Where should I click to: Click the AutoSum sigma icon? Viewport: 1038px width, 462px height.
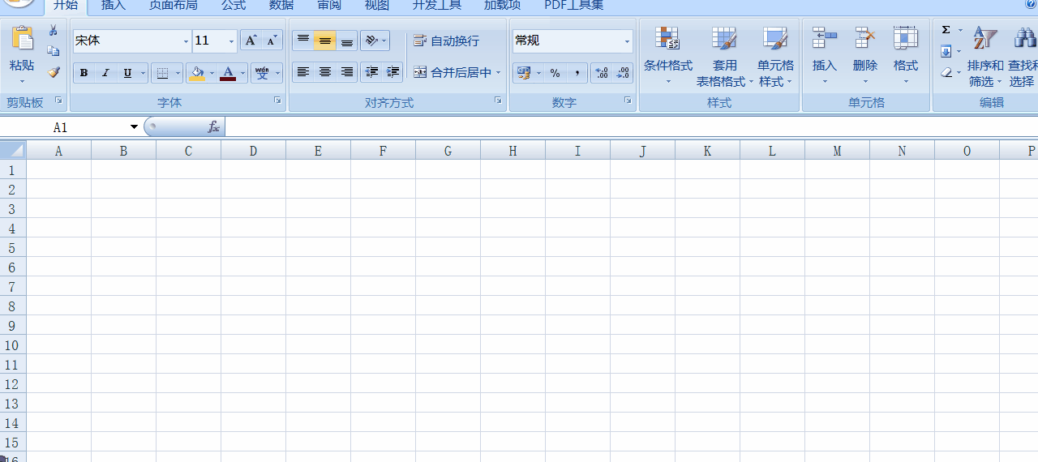pos(946,30)
